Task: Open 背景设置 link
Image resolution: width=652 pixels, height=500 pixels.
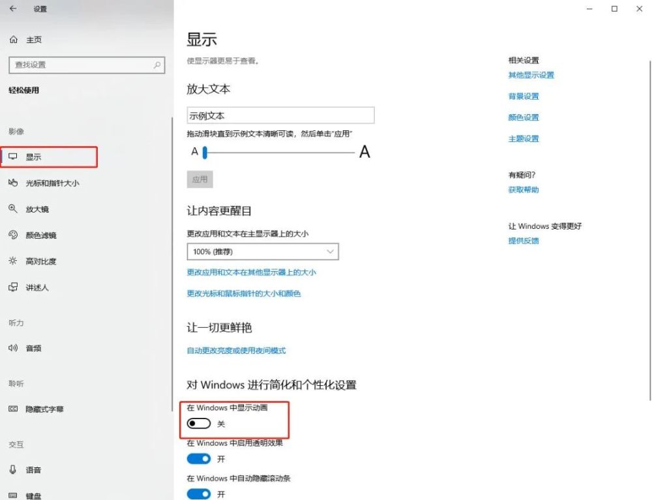Action: 524,96
